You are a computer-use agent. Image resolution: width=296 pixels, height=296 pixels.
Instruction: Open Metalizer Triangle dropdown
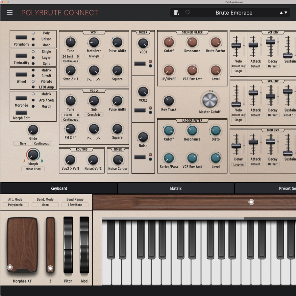tap(94, 56)
